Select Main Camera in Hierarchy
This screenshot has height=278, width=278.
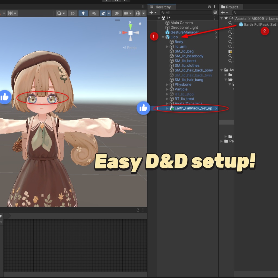tap(181, 23)
